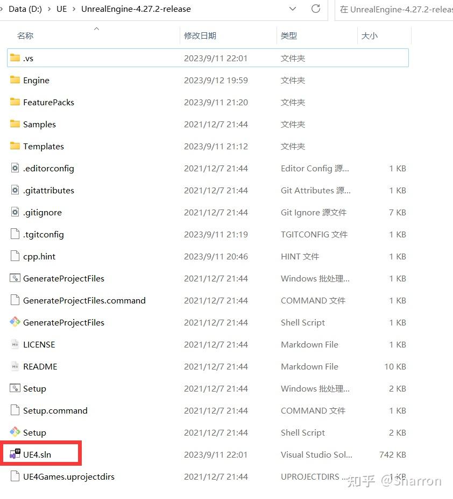Select the .gitignore file name
Screen dimensions: 453x499
click(43, 212)
